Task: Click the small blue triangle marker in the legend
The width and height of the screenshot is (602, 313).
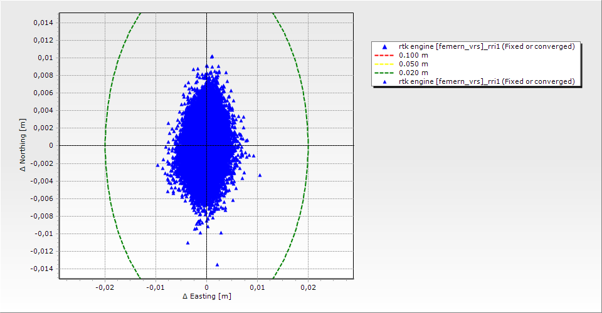Action: pos(385,81)
